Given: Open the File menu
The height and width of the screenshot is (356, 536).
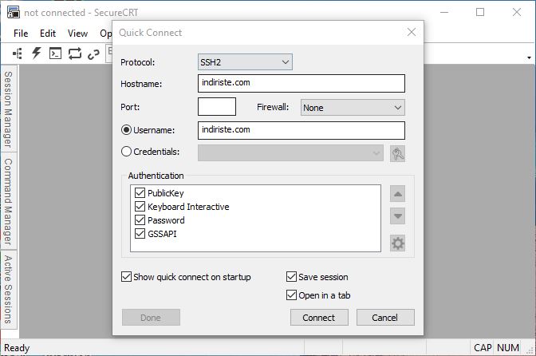Looking at the screenshot, I should tap(21, 34).
